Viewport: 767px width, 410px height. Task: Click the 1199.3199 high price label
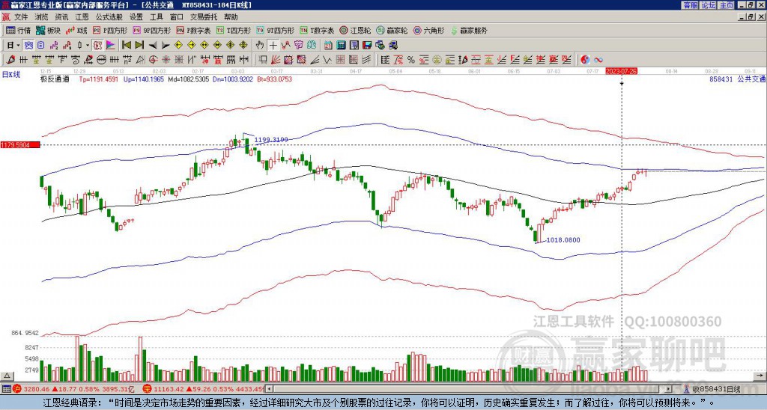[271, 140]
